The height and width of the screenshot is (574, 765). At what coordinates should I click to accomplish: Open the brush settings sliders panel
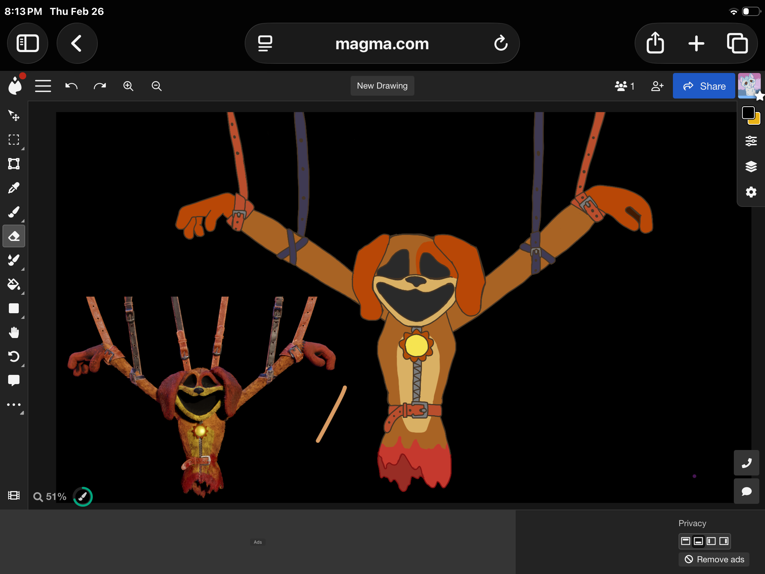coord(751,141)
